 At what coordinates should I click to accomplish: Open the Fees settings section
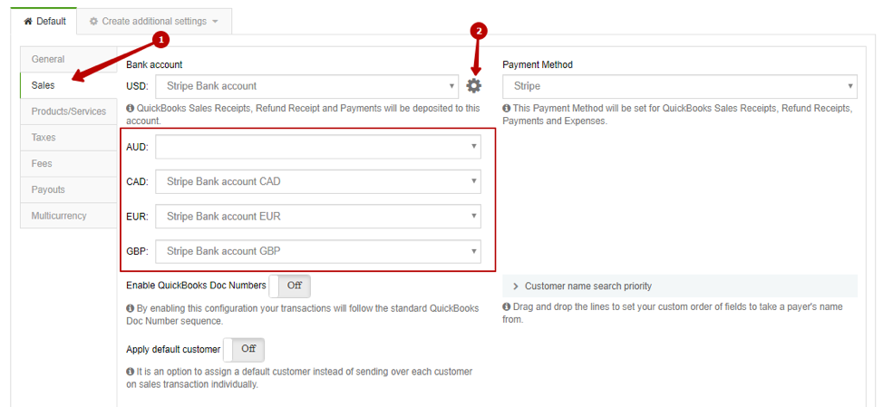(x=68, y=163)
